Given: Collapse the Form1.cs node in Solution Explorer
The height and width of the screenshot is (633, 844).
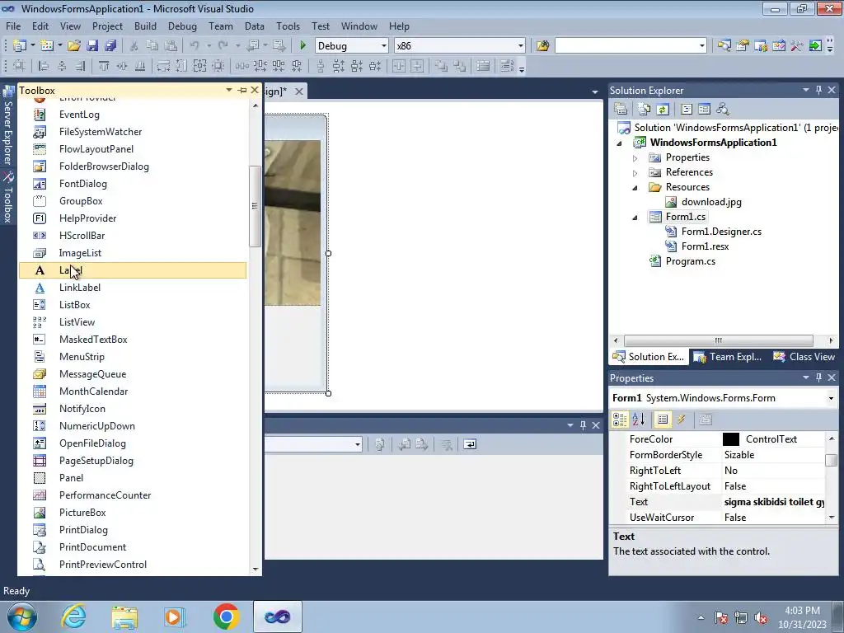Looking at the screenshot, I should (635, 218).
